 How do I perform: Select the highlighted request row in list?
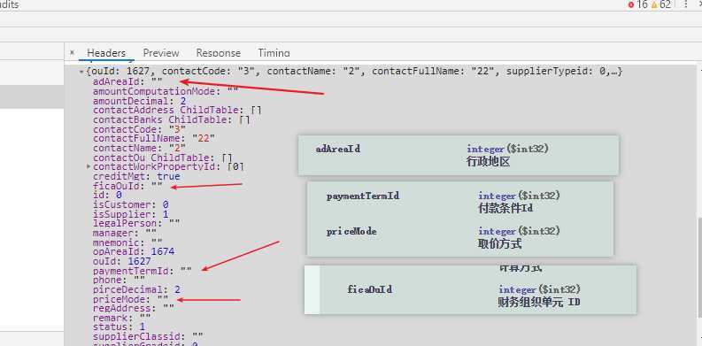tap(32, 97)
